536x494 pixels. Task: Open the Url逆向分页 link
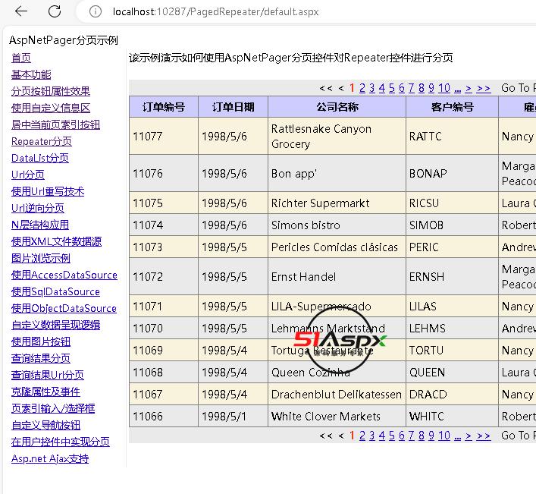[38, 208]
